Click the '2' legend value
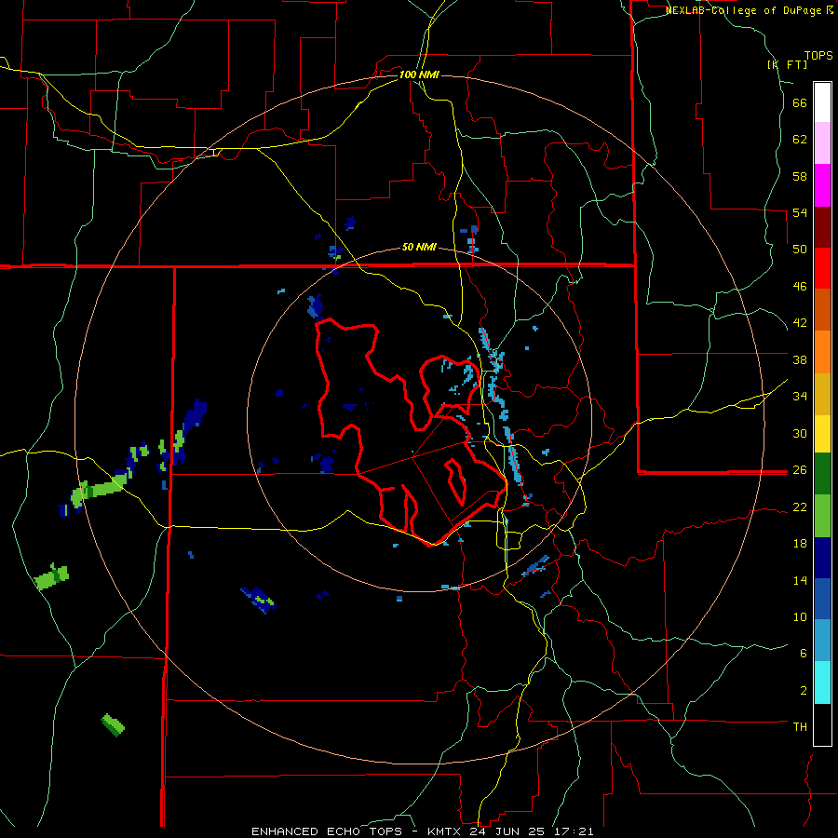The width and height of the screenshot is (838, 838). (803, 691)
